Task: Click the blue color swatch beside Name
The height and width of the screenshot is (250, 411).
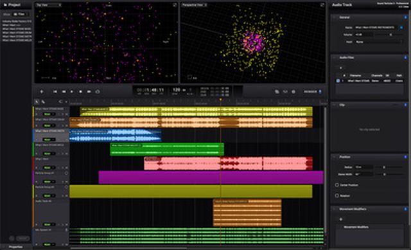Action: point(401,27)
